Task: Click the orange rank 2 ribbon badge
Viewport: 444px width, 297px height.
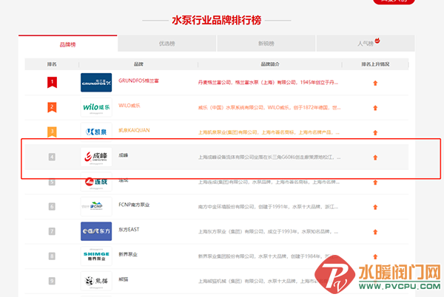Action: pyautogui.click(x=52, y=107)
